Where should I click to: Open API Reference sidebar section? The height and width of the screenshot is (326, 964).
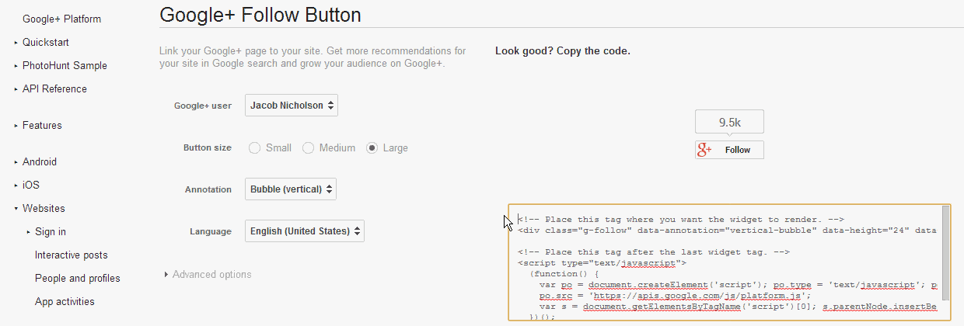click(x=54, y=88)
